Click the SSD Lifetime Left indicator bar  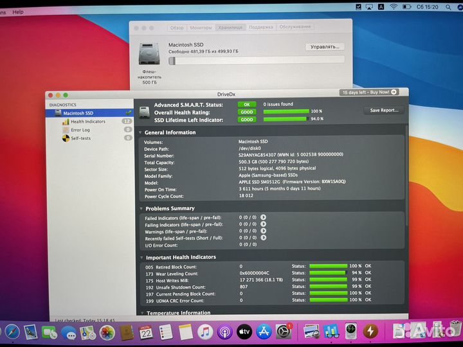[x=286, y=119]
